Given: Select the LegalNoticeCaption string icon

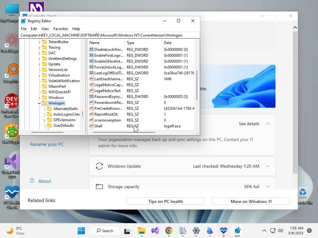Looking at the screenshot, I should point(91,85).
